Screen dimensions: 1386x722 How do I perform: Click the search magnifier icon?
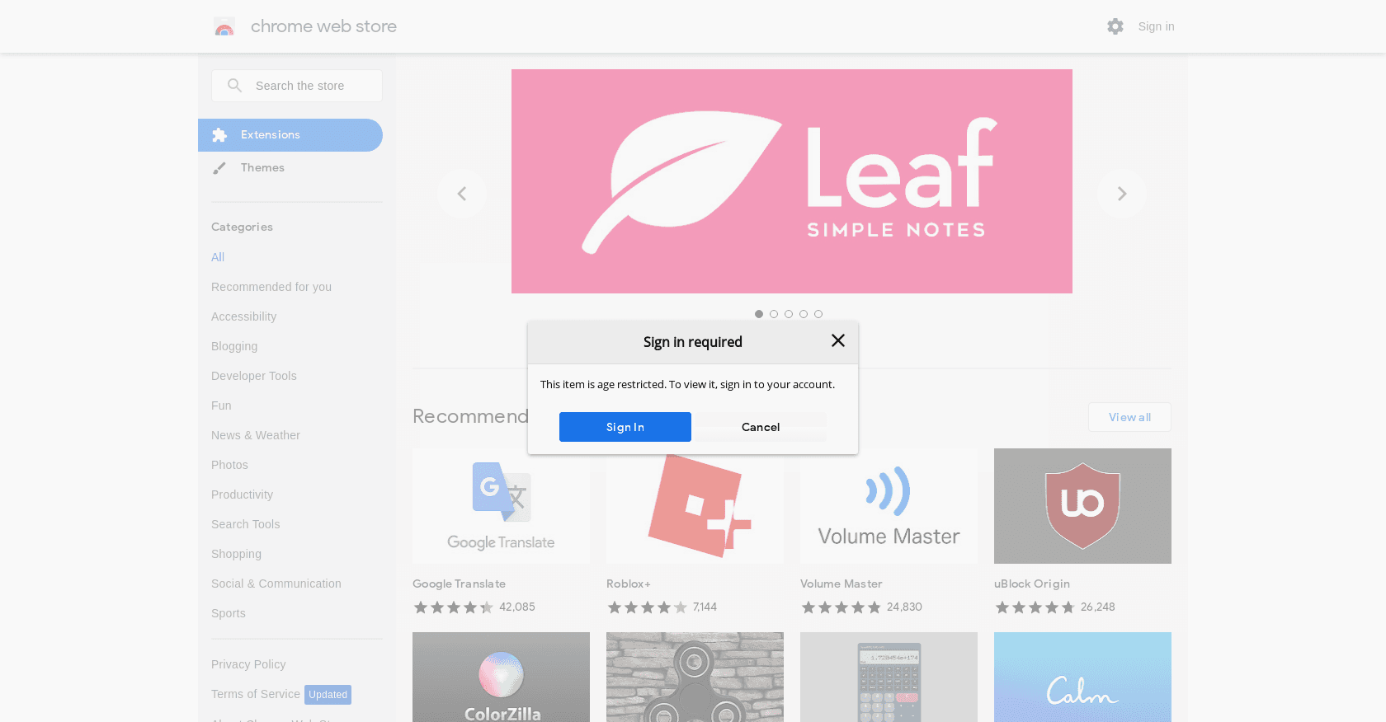(234, 86)
